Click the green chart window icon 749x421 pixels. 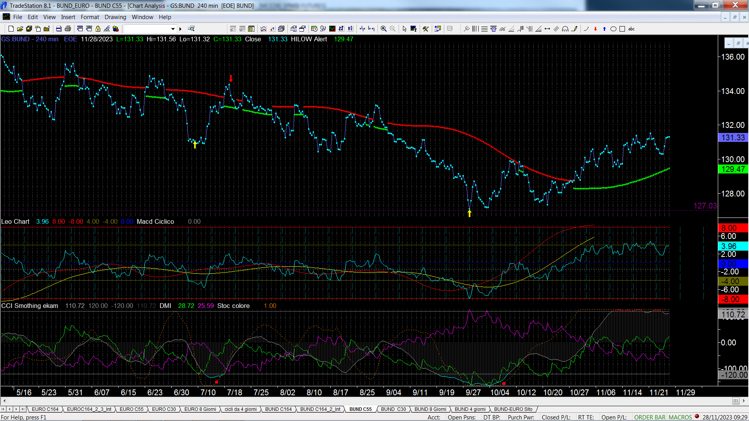point(332,29)
